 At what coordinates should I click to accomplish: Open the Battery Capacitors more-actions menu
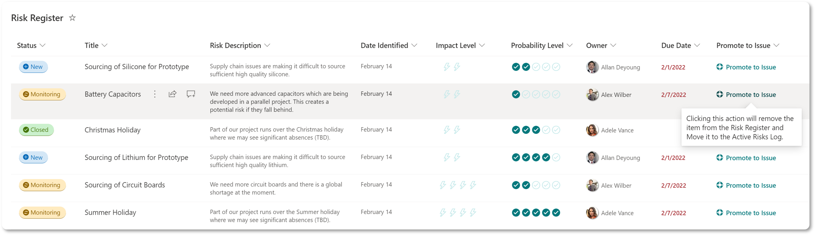[155, 94]
